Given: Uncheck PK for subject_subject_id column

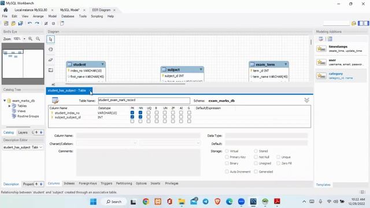Looking at the screenshot, I should 132,117.
